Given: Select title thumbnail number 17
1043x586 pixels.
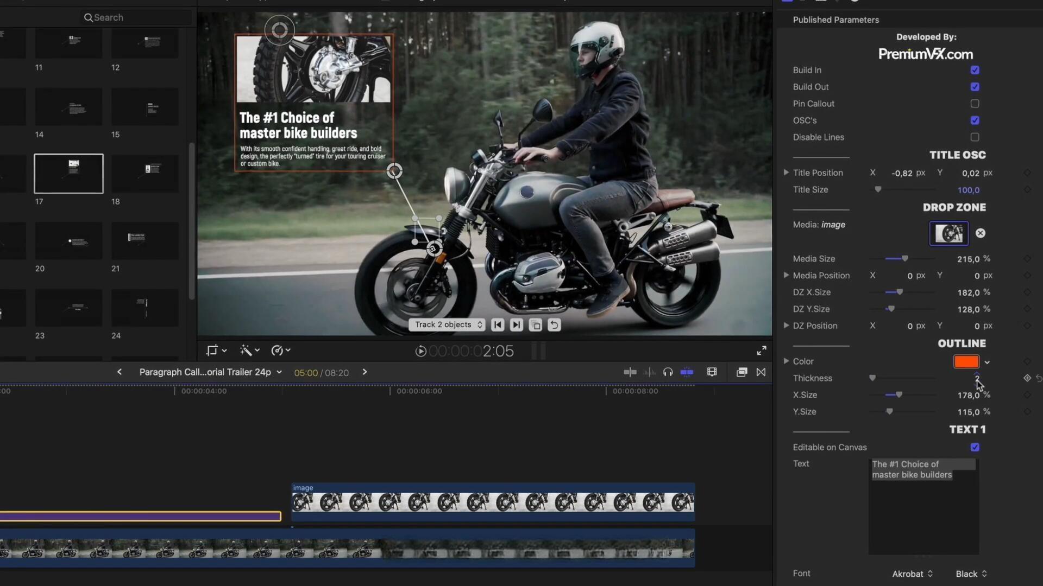Looking at the screenshot, I should pyautogui.click(x=68, y=174).
